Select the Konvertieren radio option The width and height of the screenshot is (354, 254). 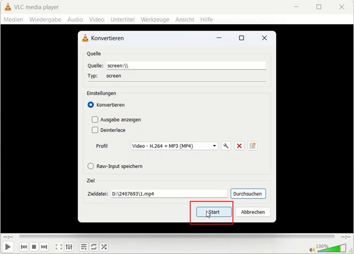click(90, 105)
